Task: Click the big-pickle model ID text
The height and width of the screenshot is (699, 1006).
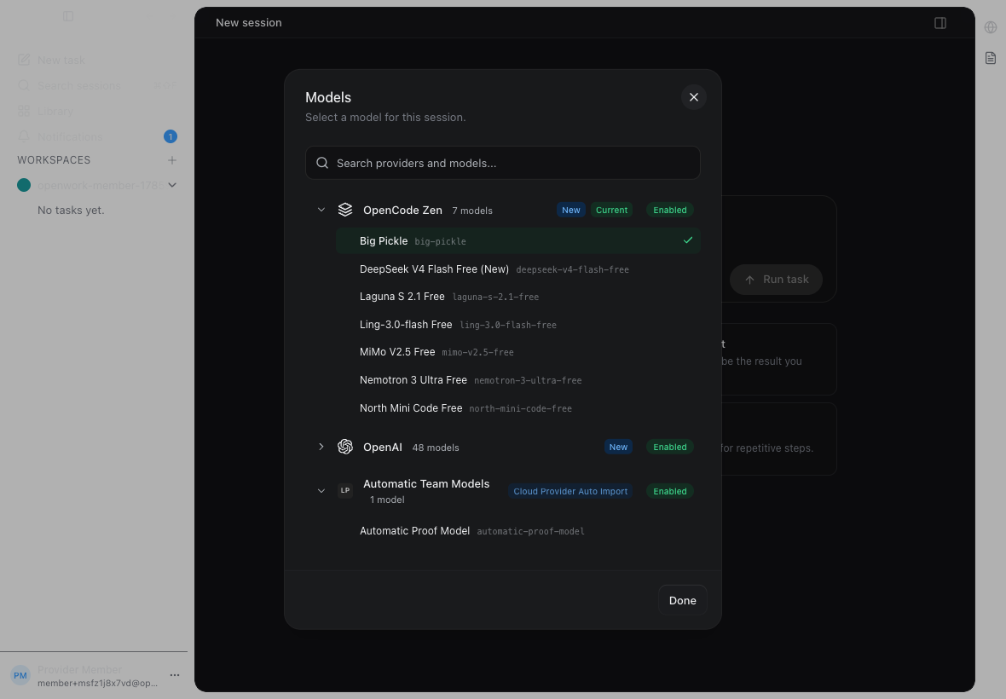Action: click(x=440, y=242)
